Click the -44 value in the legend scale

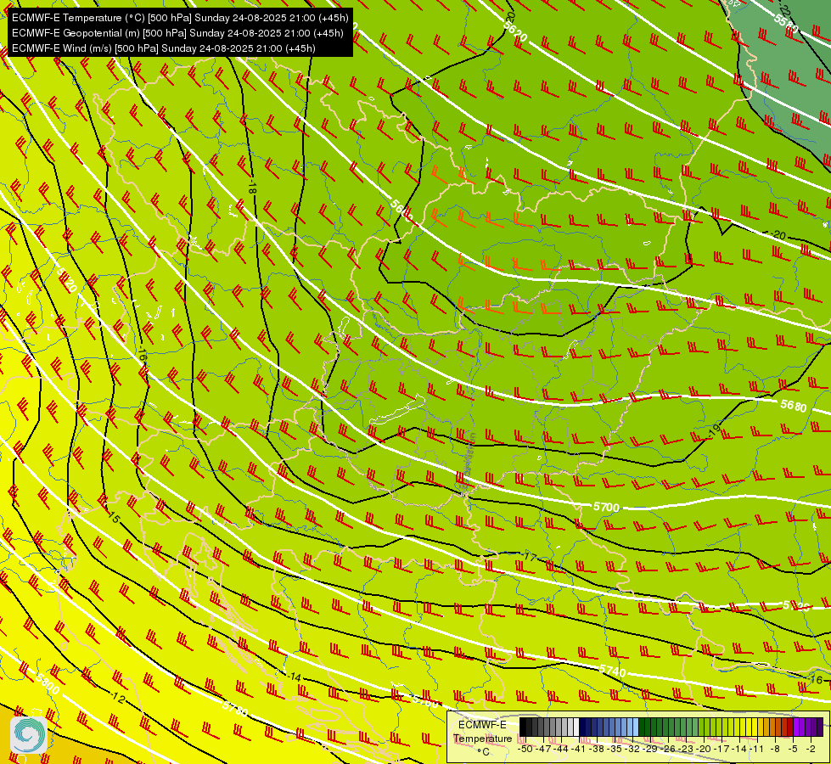561,750
